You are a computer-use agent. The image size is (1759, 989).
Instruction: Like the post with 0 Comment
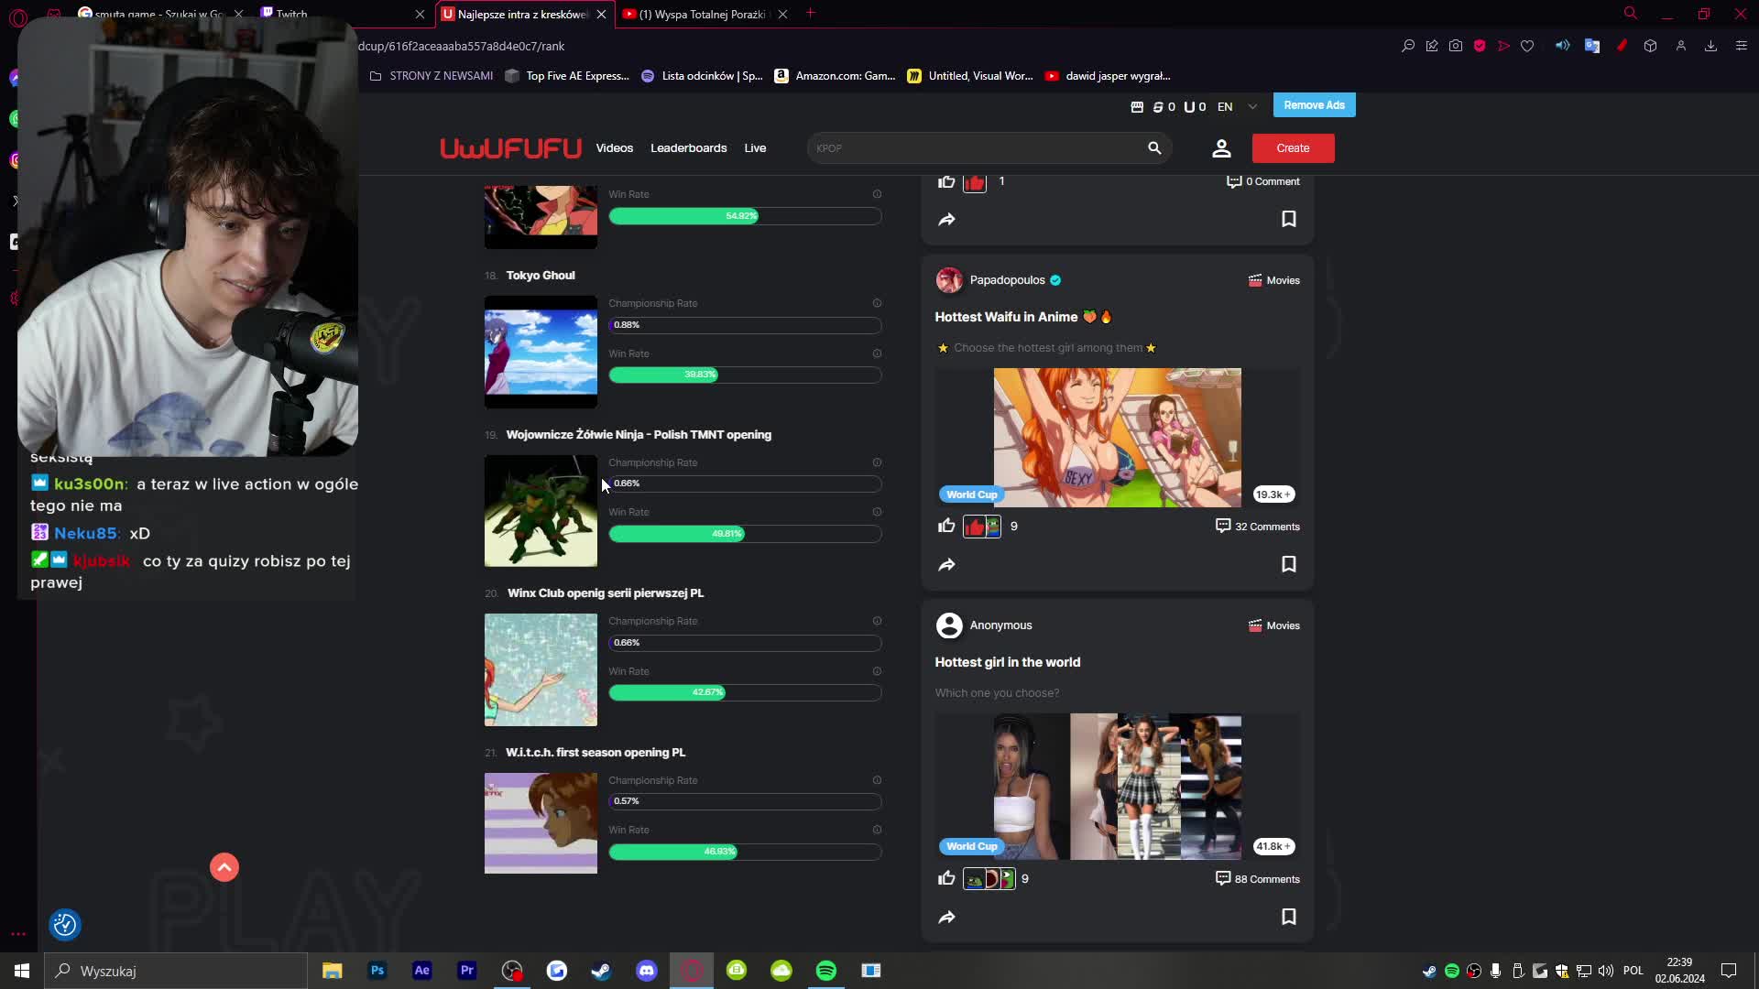[946, 181]
